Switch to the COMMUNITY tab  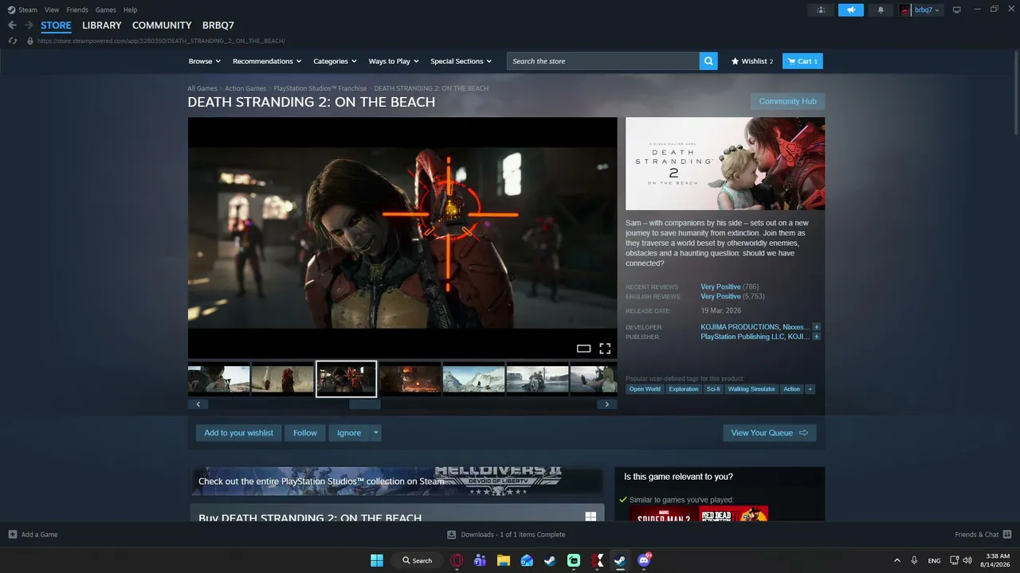pyautogui.click(x=162, y=25)
